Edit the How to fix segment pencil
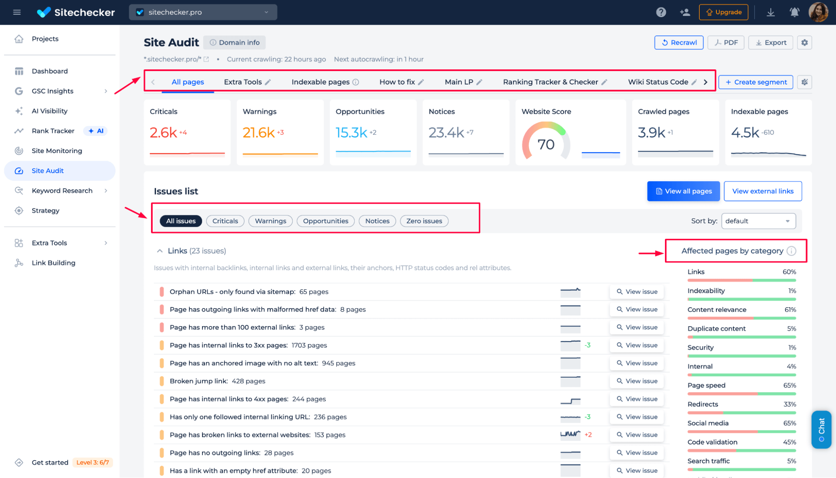 coord(421,82)
